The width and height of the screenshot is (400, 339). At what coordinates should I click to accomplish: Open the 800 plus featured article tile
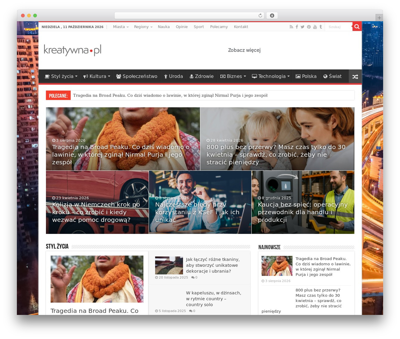(x=277, y=139)
